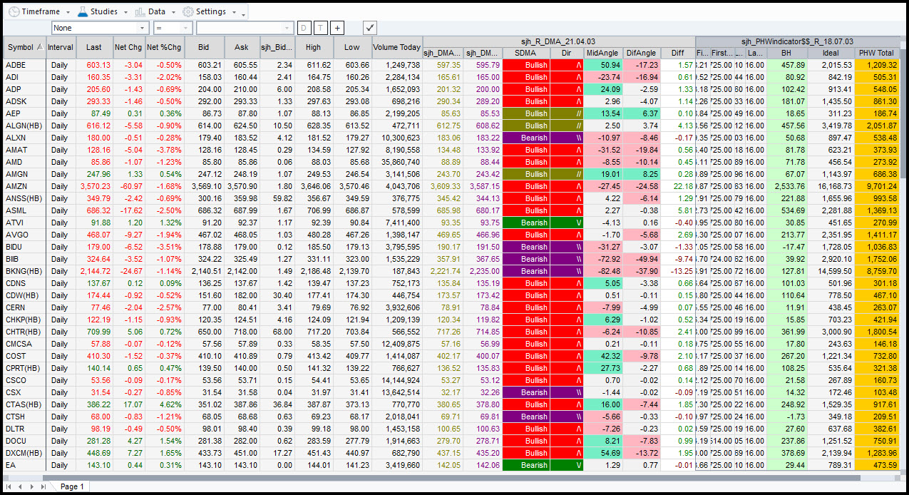This screenshot has height=495, width=909.
Task: Click the SDMA column header
Action: [526, 53]
